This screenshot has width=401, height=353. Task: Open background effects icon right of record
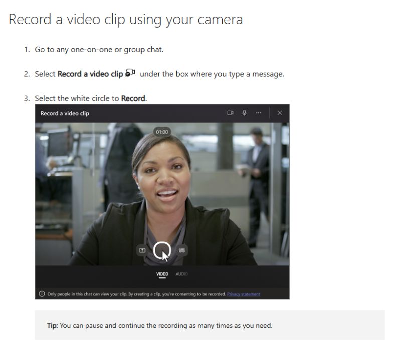[x=182, y=250]
